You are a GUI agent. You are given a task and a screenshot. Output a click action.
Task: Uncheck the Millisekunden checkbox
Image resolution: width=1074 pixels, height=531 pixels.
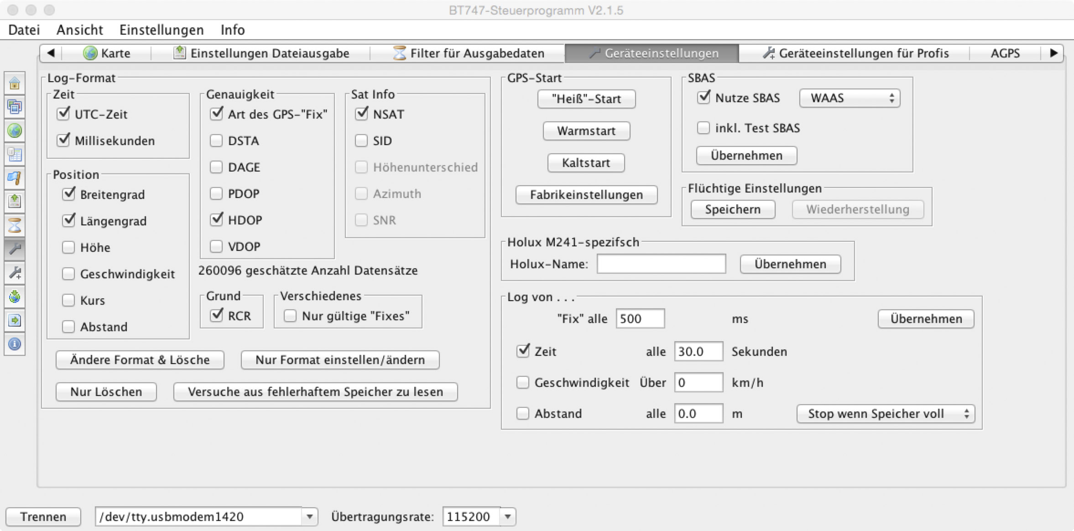coord(63,140)
